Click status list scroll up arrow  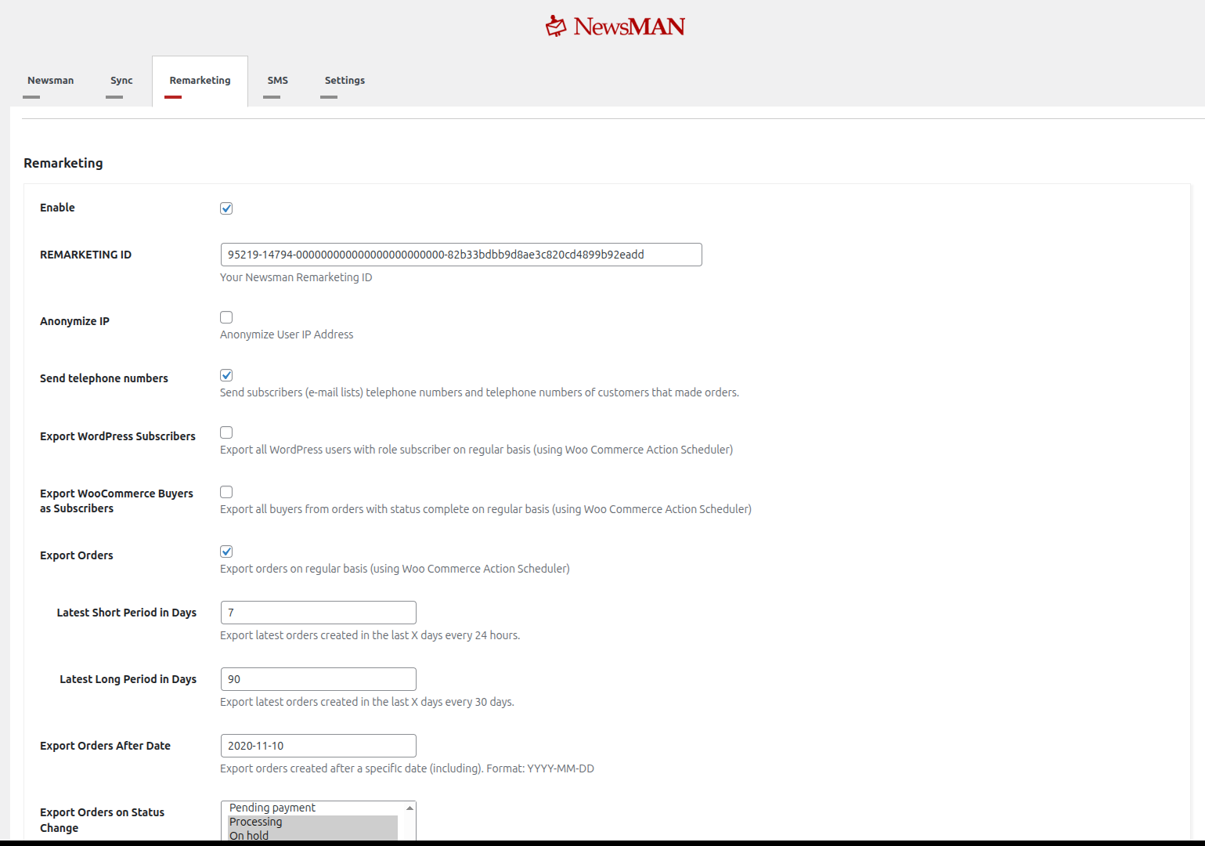click(x=409, y=808)
